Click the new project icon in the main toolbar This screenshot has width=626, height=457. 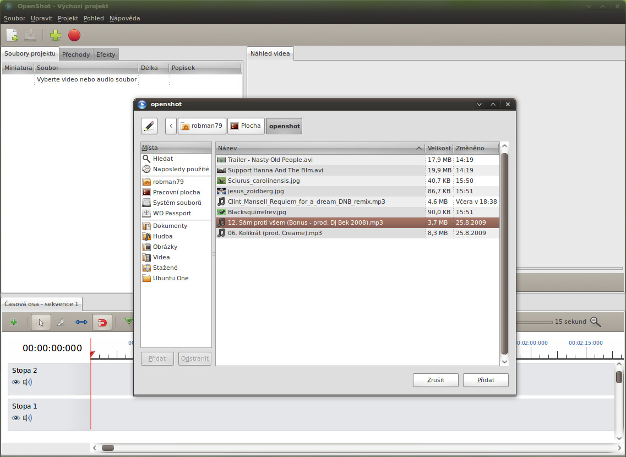tap(12, 36)
